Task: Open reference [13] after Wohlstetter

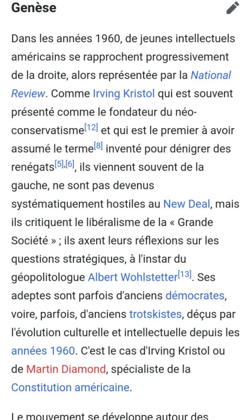Action: [184, 275]
